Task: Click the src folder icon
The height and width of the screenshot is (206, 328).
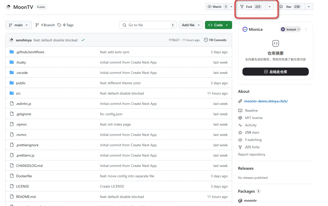Action: click(x=12, y=93)
